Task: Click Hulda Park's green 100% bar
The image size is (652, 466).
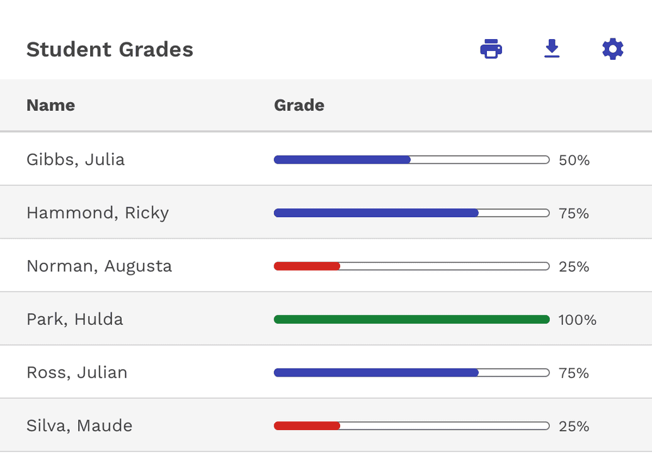Action: [x=411, y=319]
